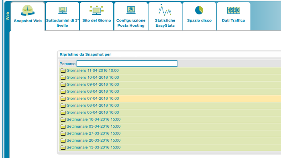Screen dimensions: 281x158
Task: Click the Ripristino da Snapshot per heading
Action: (x=85, y=54)
